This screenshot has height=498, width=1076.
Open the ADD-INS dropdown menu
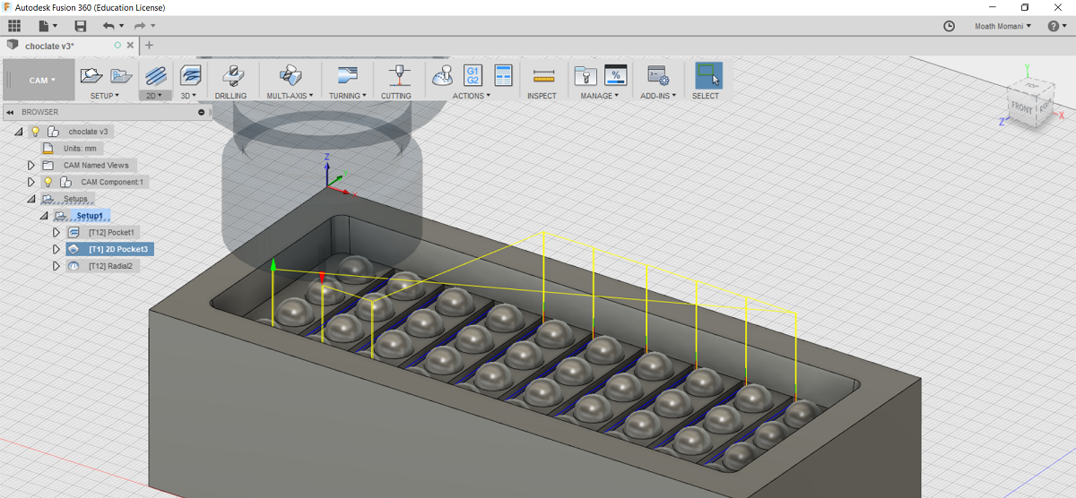point(659,96)
